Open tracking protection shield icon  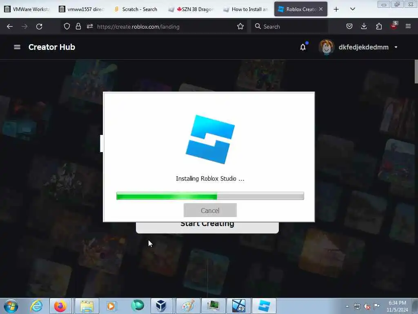pyautogui.click(x=67, y=26)
